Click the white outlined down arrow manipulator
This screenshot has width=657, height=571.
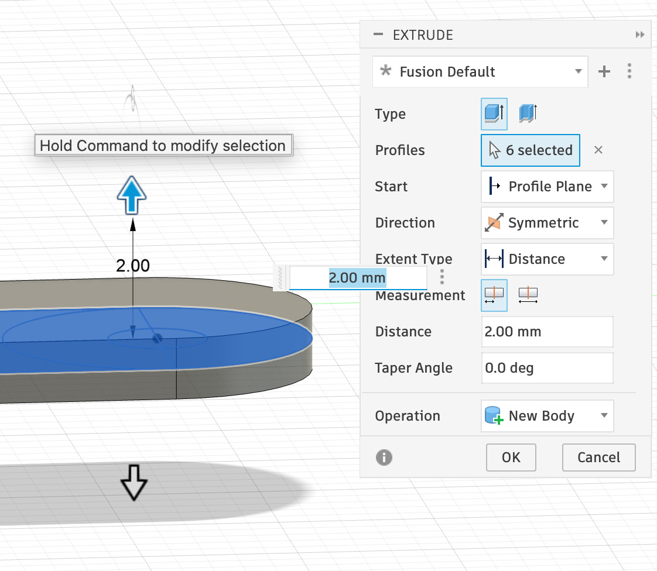coord(134,484)
